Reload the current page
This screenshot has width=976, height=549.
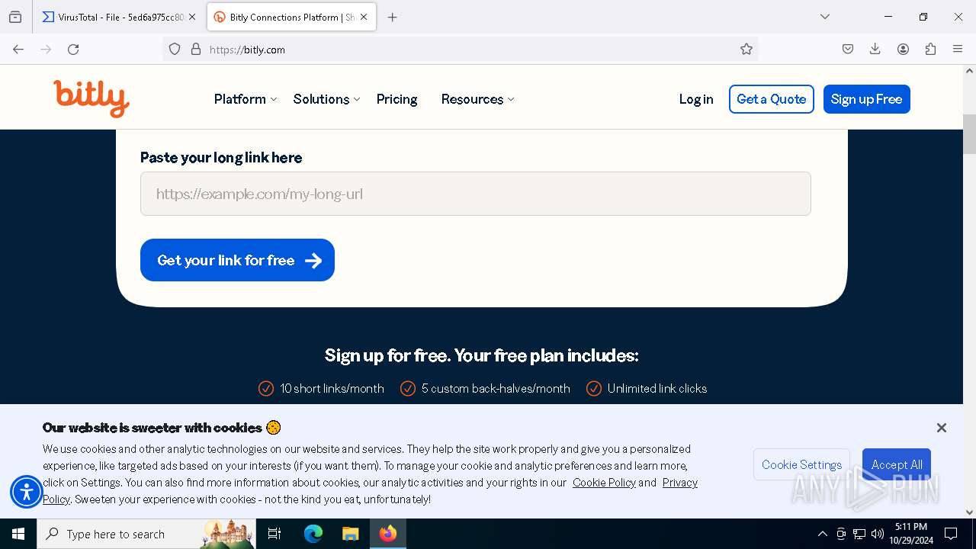73,49
